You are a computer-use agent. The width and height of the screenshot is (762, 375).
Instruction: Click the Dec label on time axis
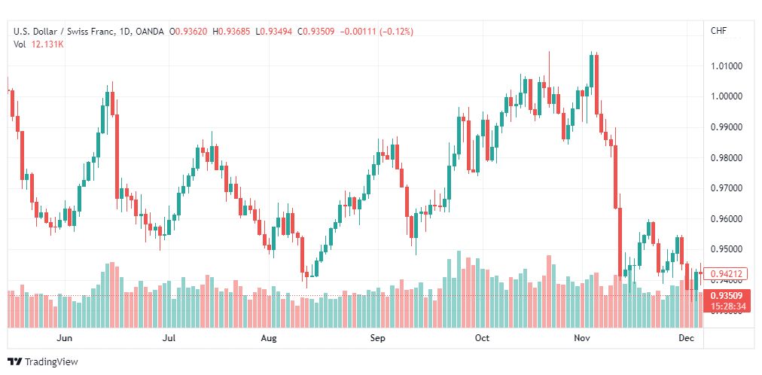[x=685, y=339]
